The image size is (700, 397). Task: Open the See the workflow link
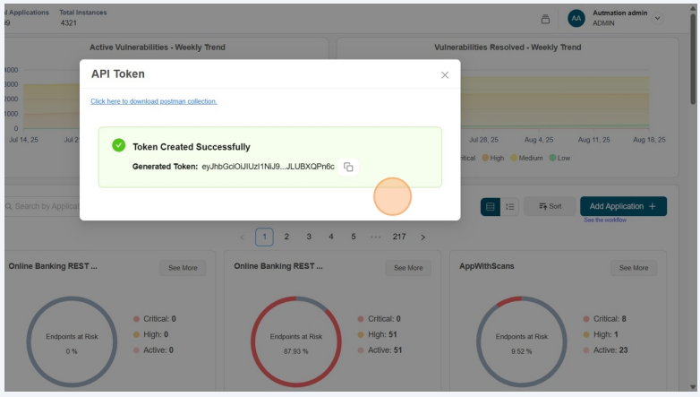pos(605,220)
